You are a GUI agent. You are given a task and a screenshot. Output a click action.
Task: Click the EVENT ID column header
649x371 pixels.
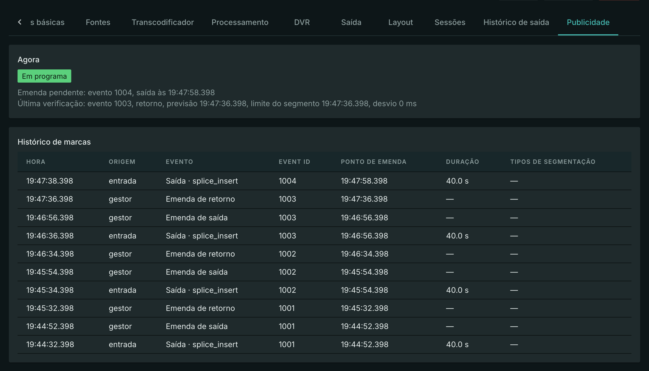tap(294, 162)
